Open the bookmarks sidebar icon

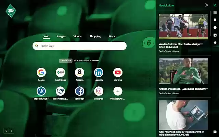point(215,20)
